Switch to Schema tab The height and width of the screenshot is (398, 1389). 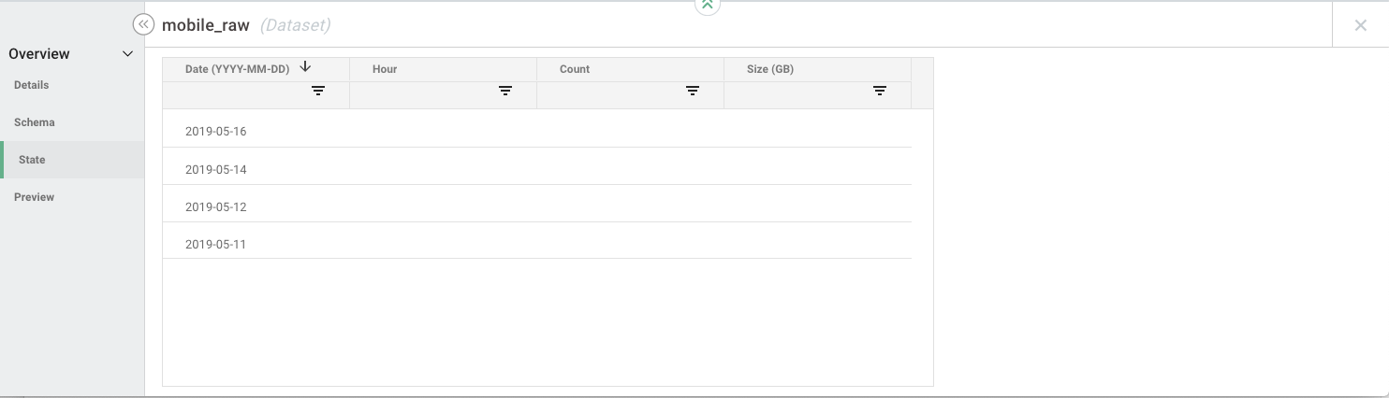(35, 122)
